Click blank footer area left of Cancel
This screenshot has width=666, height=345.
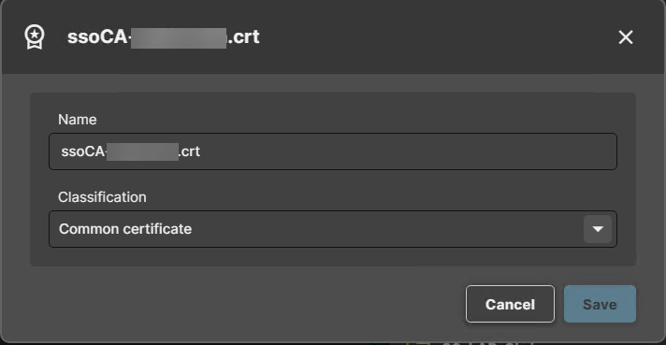point(246,304)
